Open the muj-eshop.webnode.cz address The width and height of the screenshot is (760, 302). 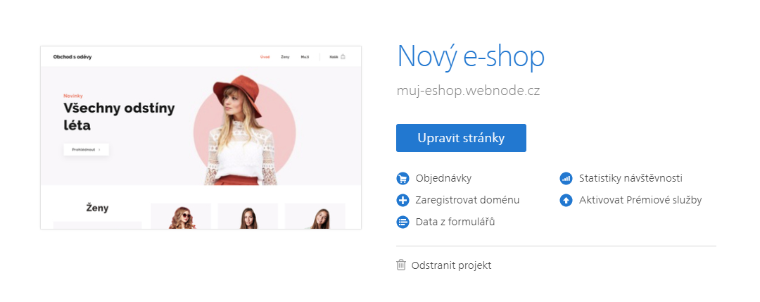coord(468,91)
